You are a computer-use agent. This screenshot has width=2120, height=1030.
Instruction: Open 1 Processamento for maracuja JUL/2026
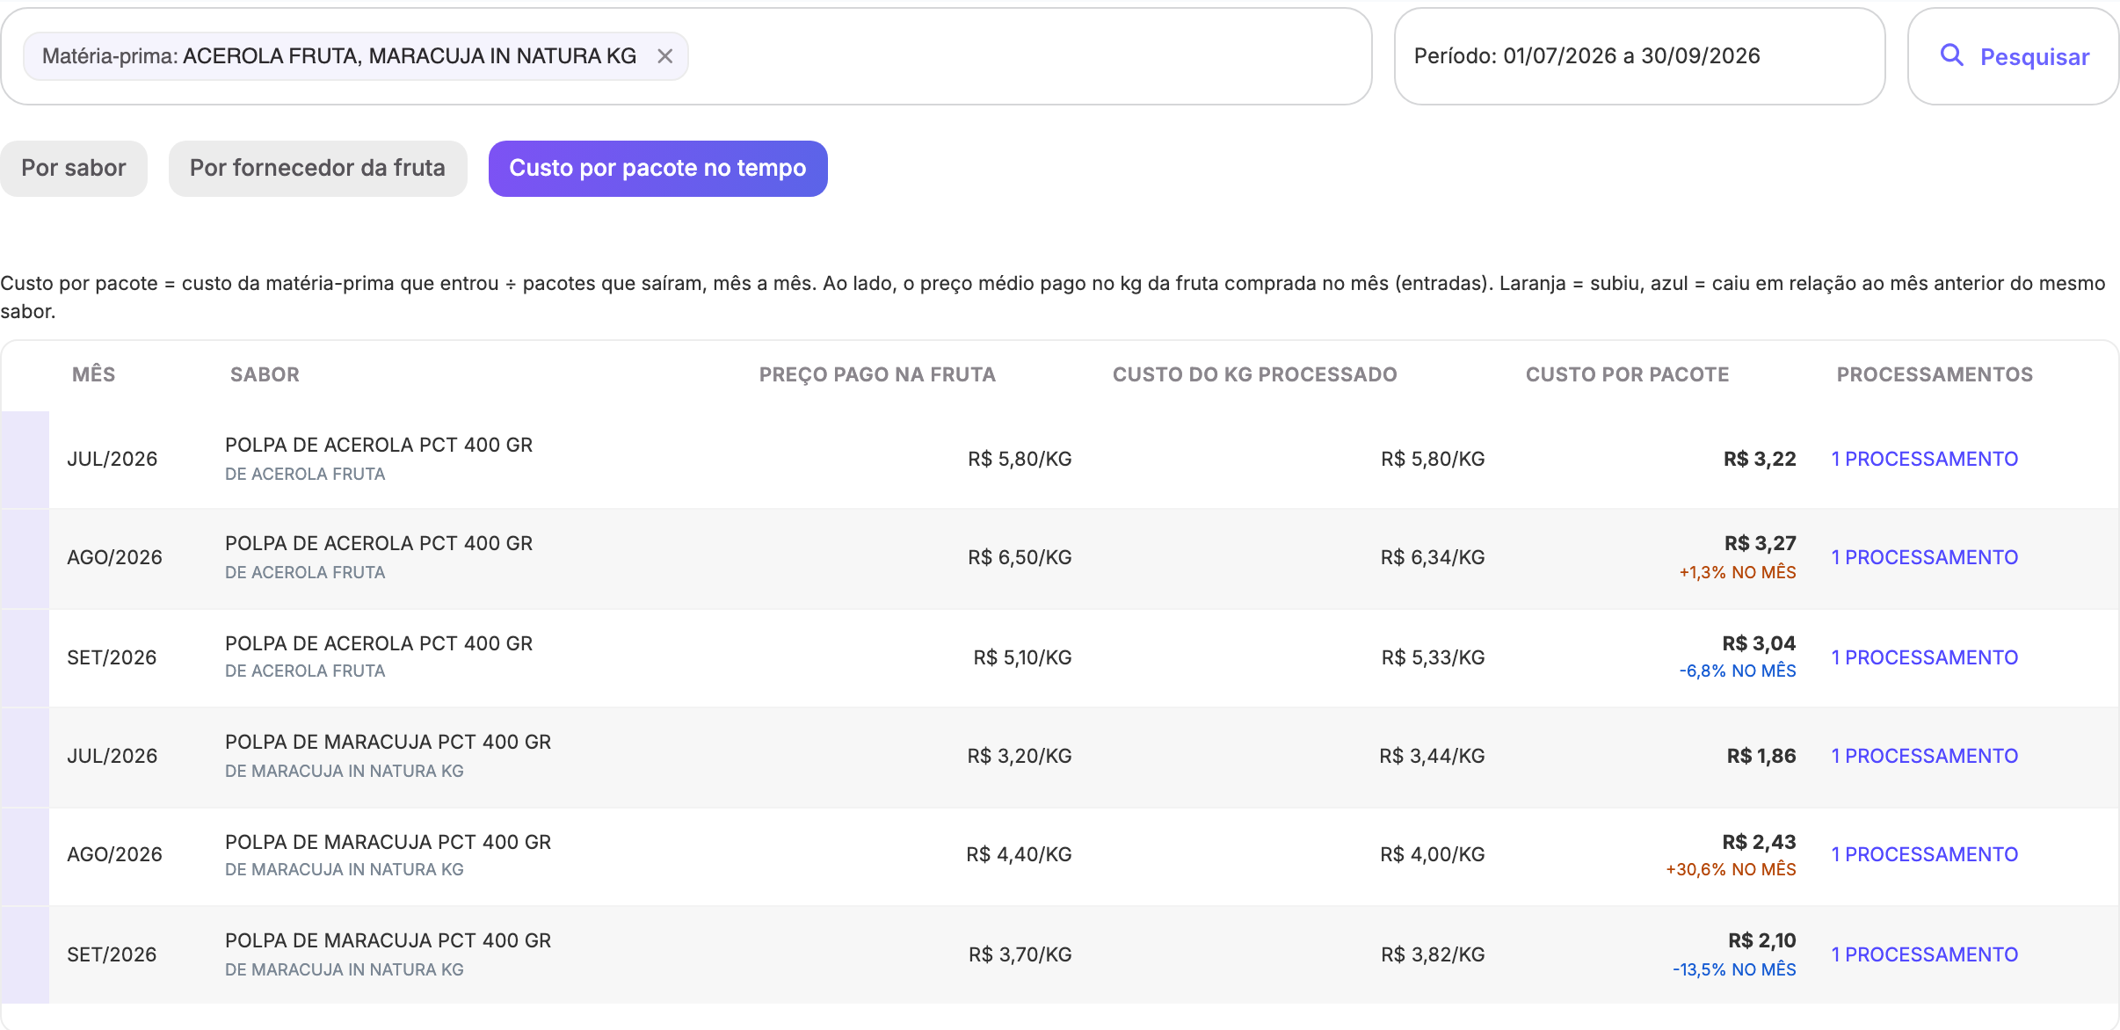click(1924, 756)
